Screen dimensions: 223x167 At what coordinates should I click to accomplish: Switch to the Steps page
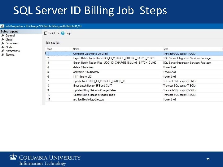pos(9,39)
